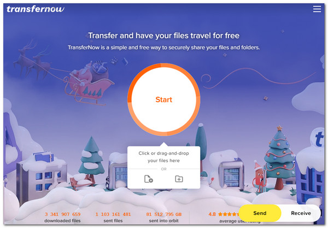Screen dimensions: 328x228
Task: Click the round t logo sign
Action: [x=318, y=138]
